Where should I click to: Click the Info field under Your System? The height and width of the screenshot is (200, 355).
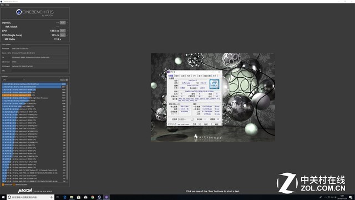(39, 71)
